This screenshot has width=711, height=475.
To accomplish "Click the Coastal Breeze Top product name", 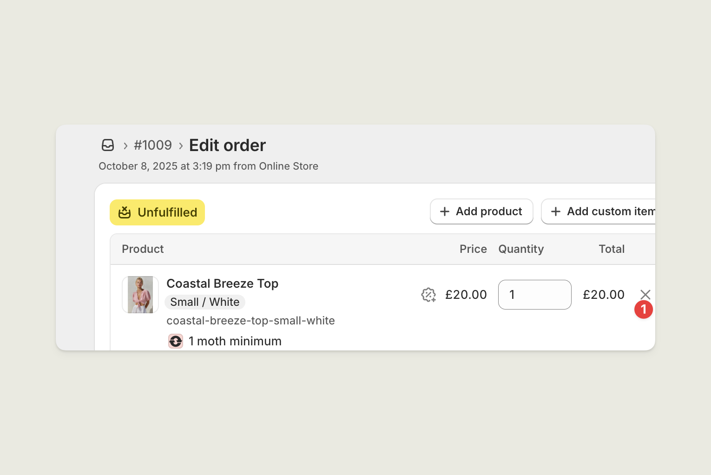I will point(222,284).
